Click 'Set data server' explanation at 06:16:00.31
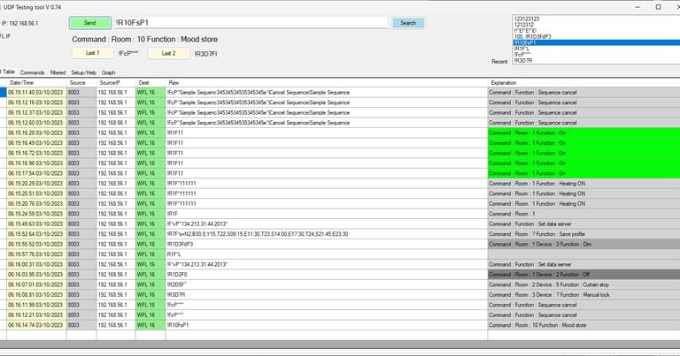680x356 pixels. pyautogui.click(x=583, y=264)
